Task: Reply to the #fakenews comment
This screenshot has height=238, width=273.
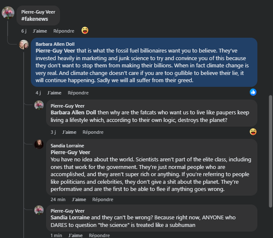Action: pyautogui.click(x=64, y=31)
